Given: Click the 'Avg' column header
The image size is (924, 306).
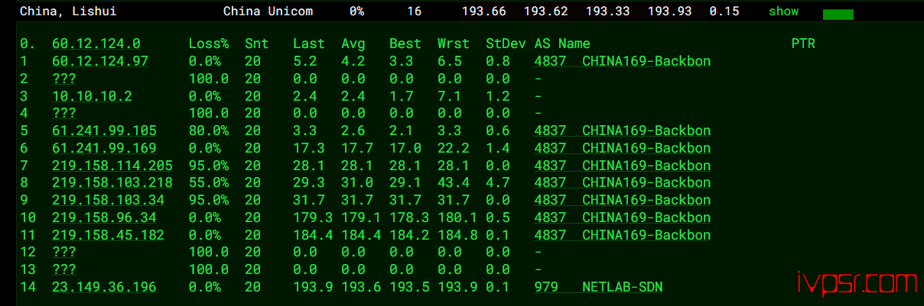Looking at the screenshot, I should 353,43.
